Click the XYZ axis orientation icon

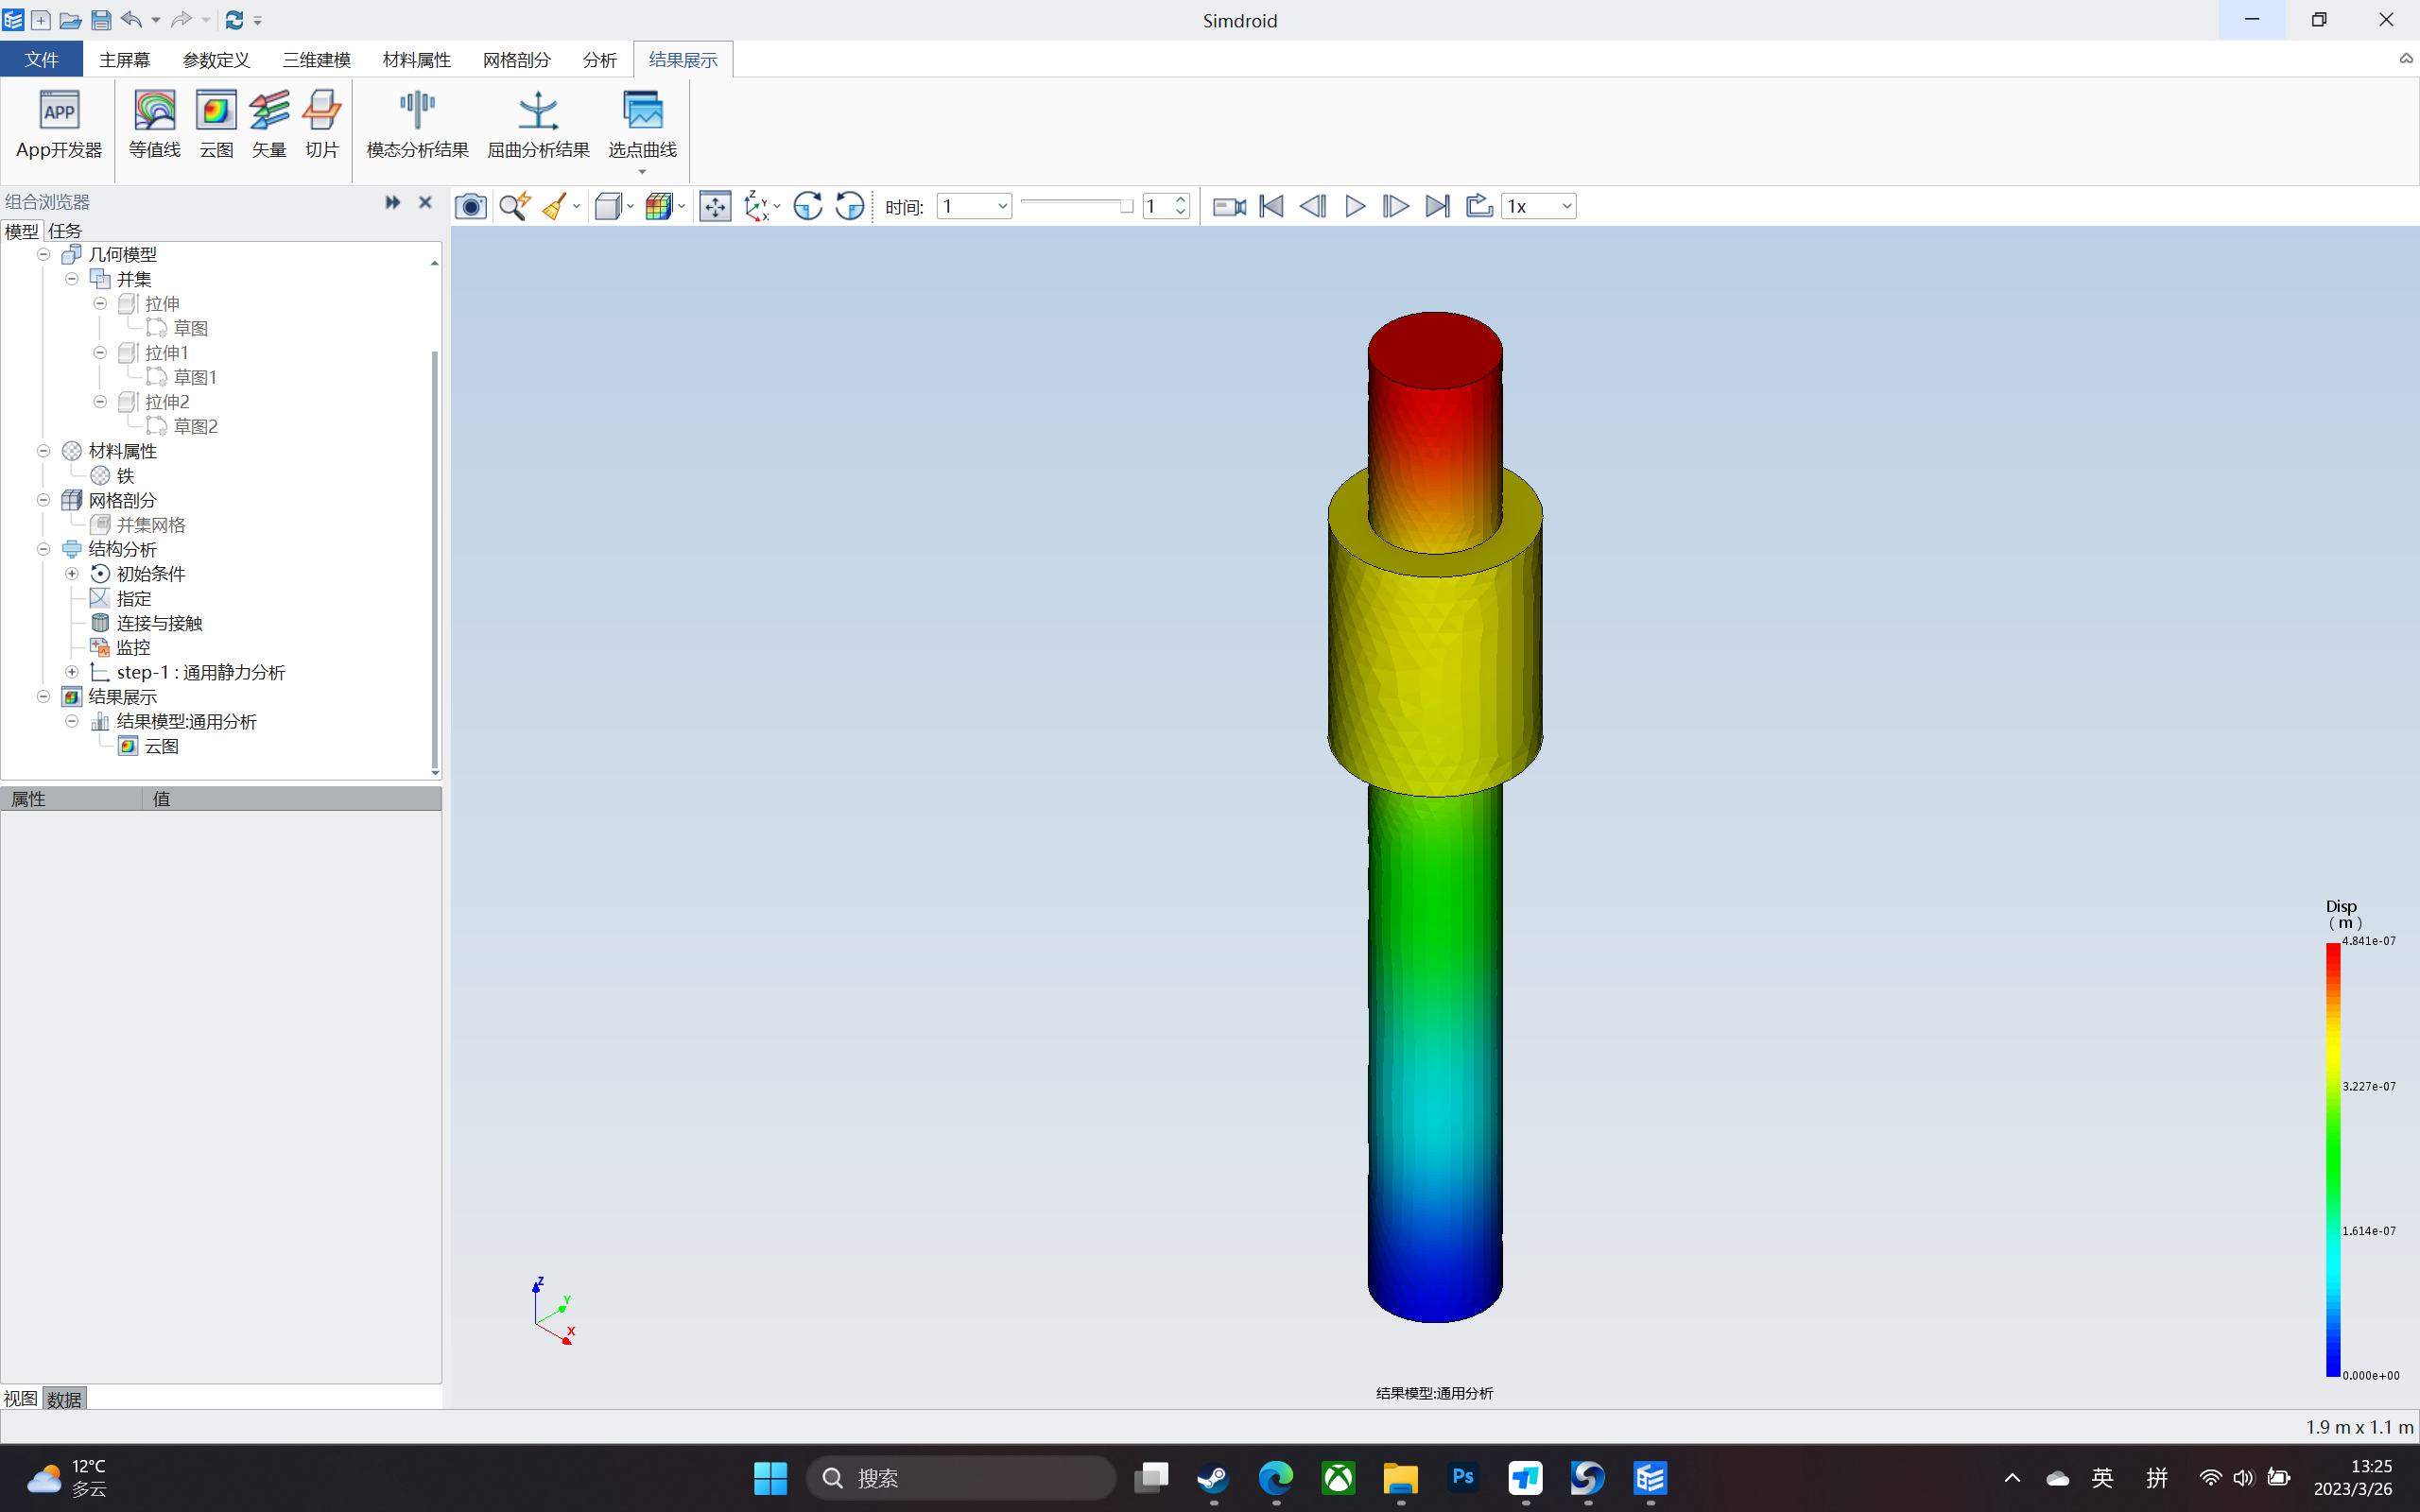coord(757,207)
